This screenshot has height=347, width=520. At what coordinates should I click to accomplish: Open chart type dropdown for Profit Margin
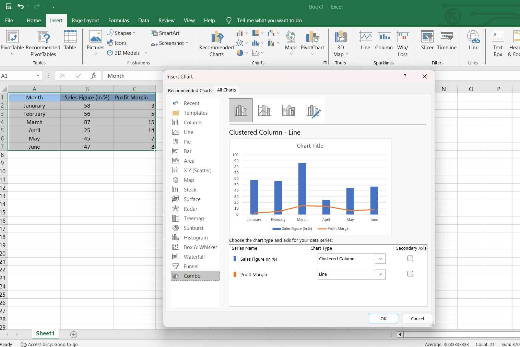pos(380,274)
